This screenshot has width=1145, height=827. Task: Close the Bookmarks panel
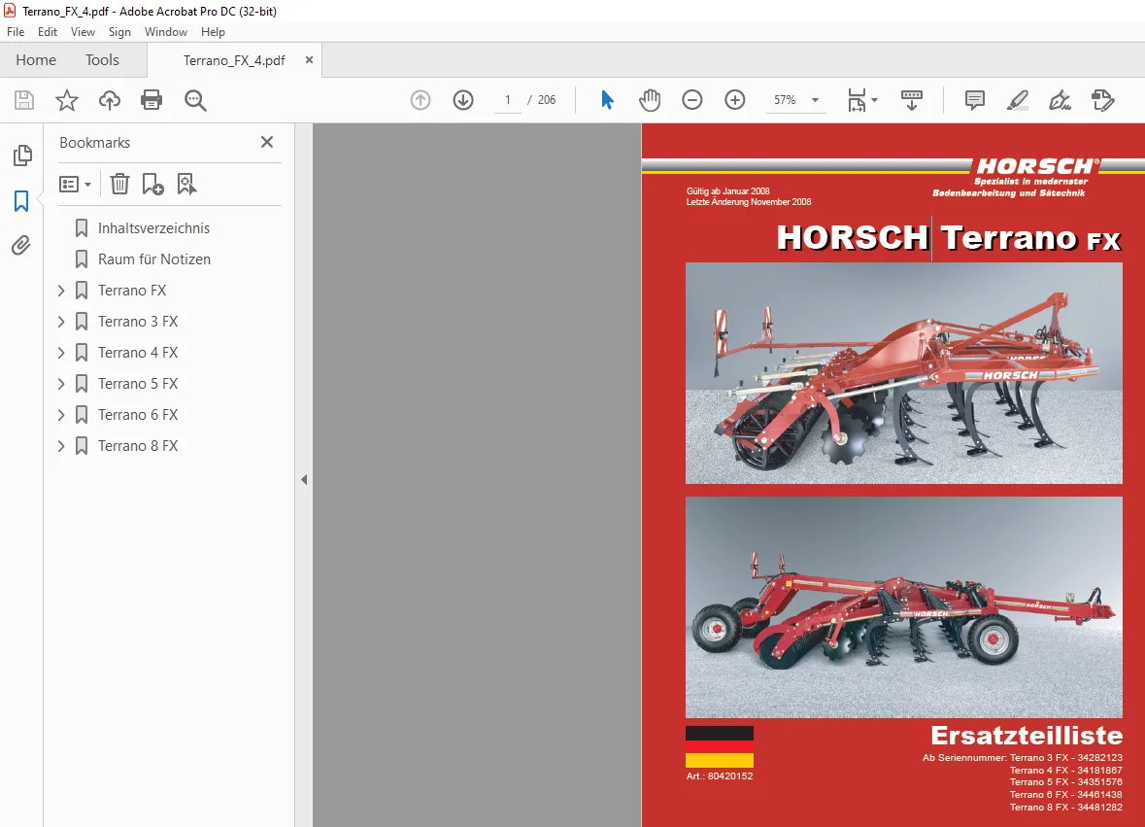point(267,142)
